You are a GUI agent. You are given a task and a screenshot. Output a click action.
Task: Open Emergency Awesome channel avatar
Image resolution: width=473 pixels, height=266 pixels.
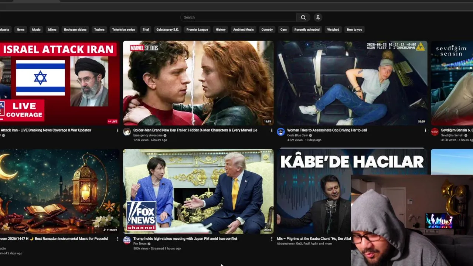pos(127,132)
